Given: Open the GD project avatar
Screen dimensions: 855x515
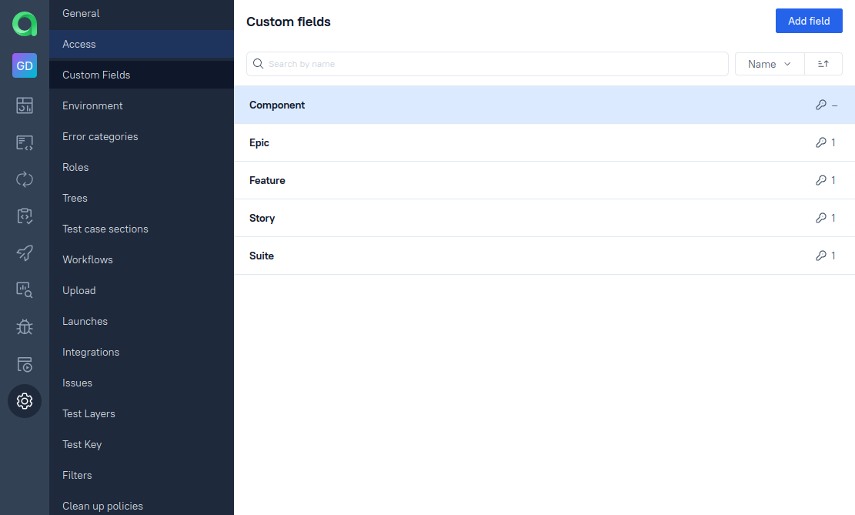Looking at the screenshot, I should coord(24,65).
